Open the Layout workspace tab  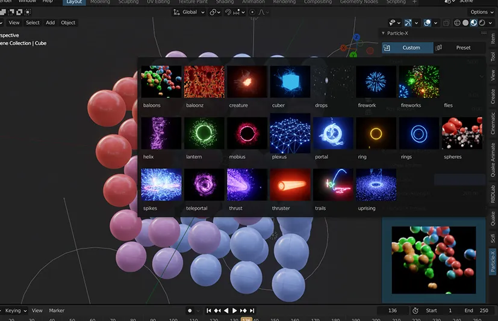74,2
